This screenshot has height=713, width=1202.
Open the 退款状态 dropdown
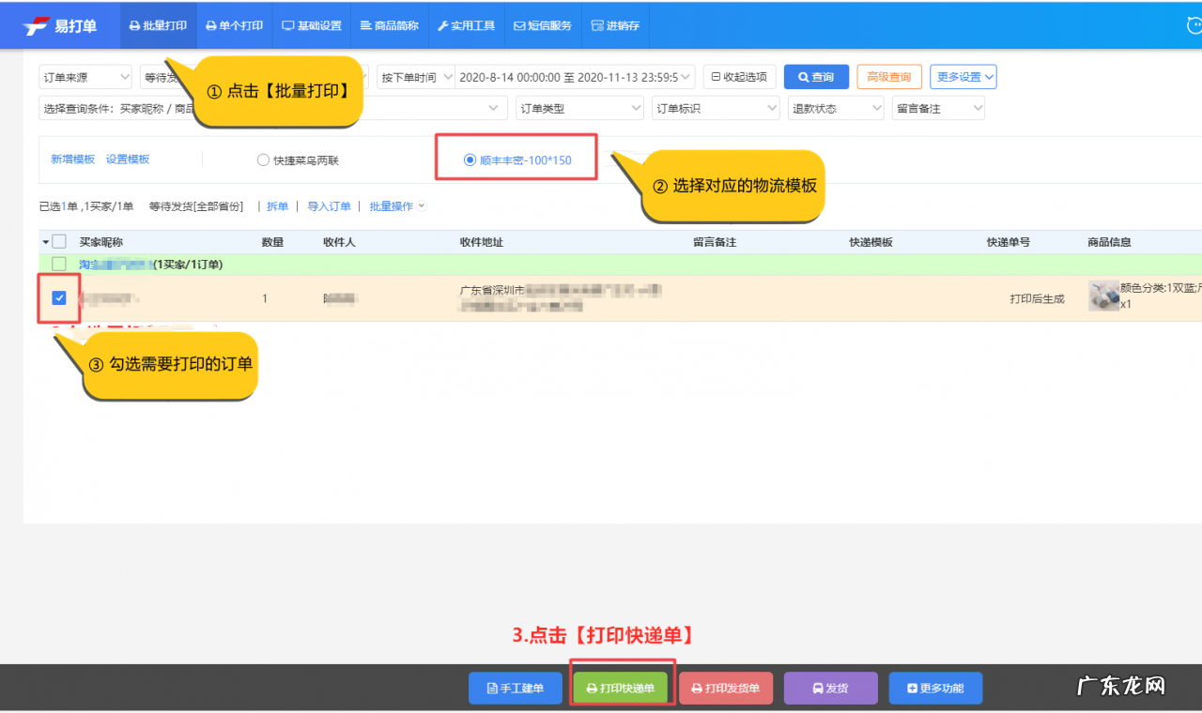pos(834,107)
